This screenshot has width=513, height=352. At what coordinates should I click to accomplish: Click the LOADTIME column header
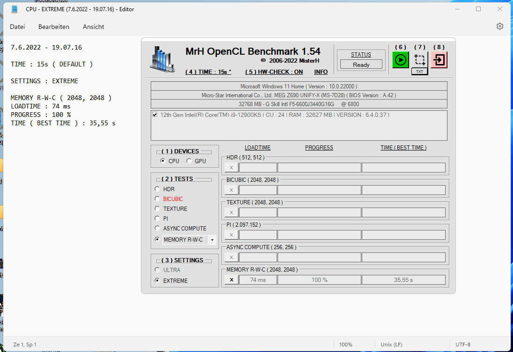pyautogui.click(x=257, y=148)
